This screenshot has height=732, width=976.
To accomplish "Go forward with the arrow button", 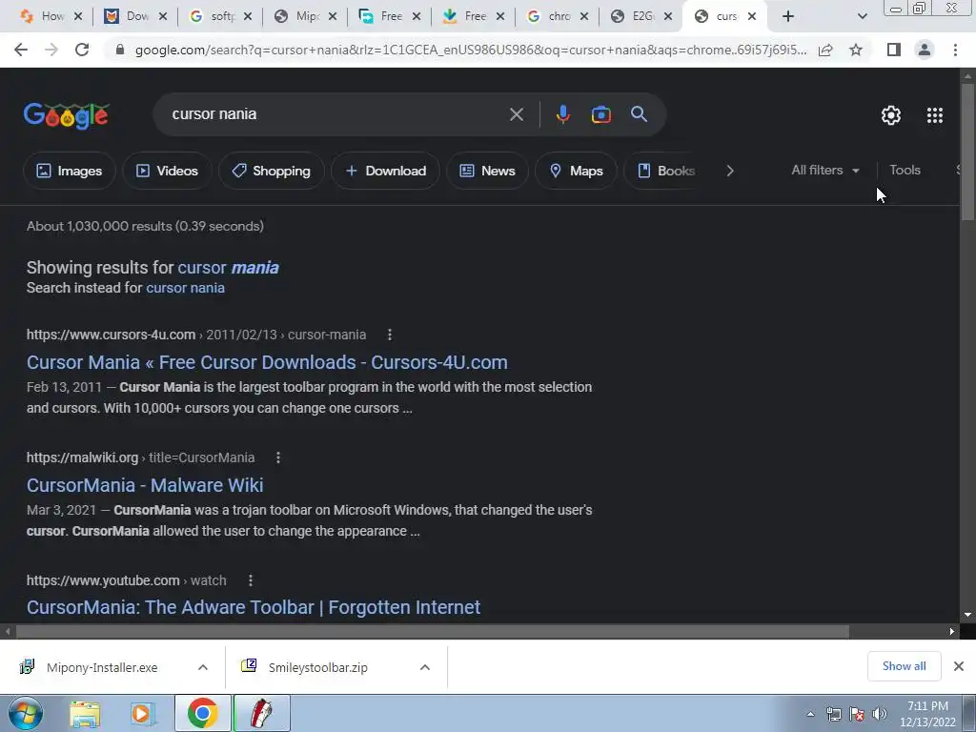I will pyautogui.click(x=51, y=50).
